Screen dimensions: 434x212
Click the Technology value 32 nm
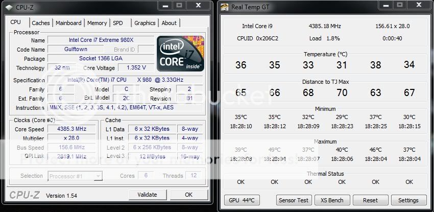tap(62, 67)
